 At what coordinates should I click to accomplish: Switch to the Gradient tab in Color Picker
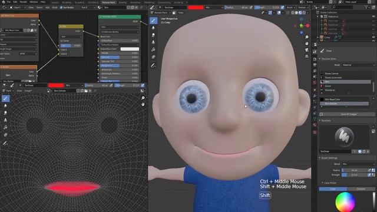(x=361, y=189)
